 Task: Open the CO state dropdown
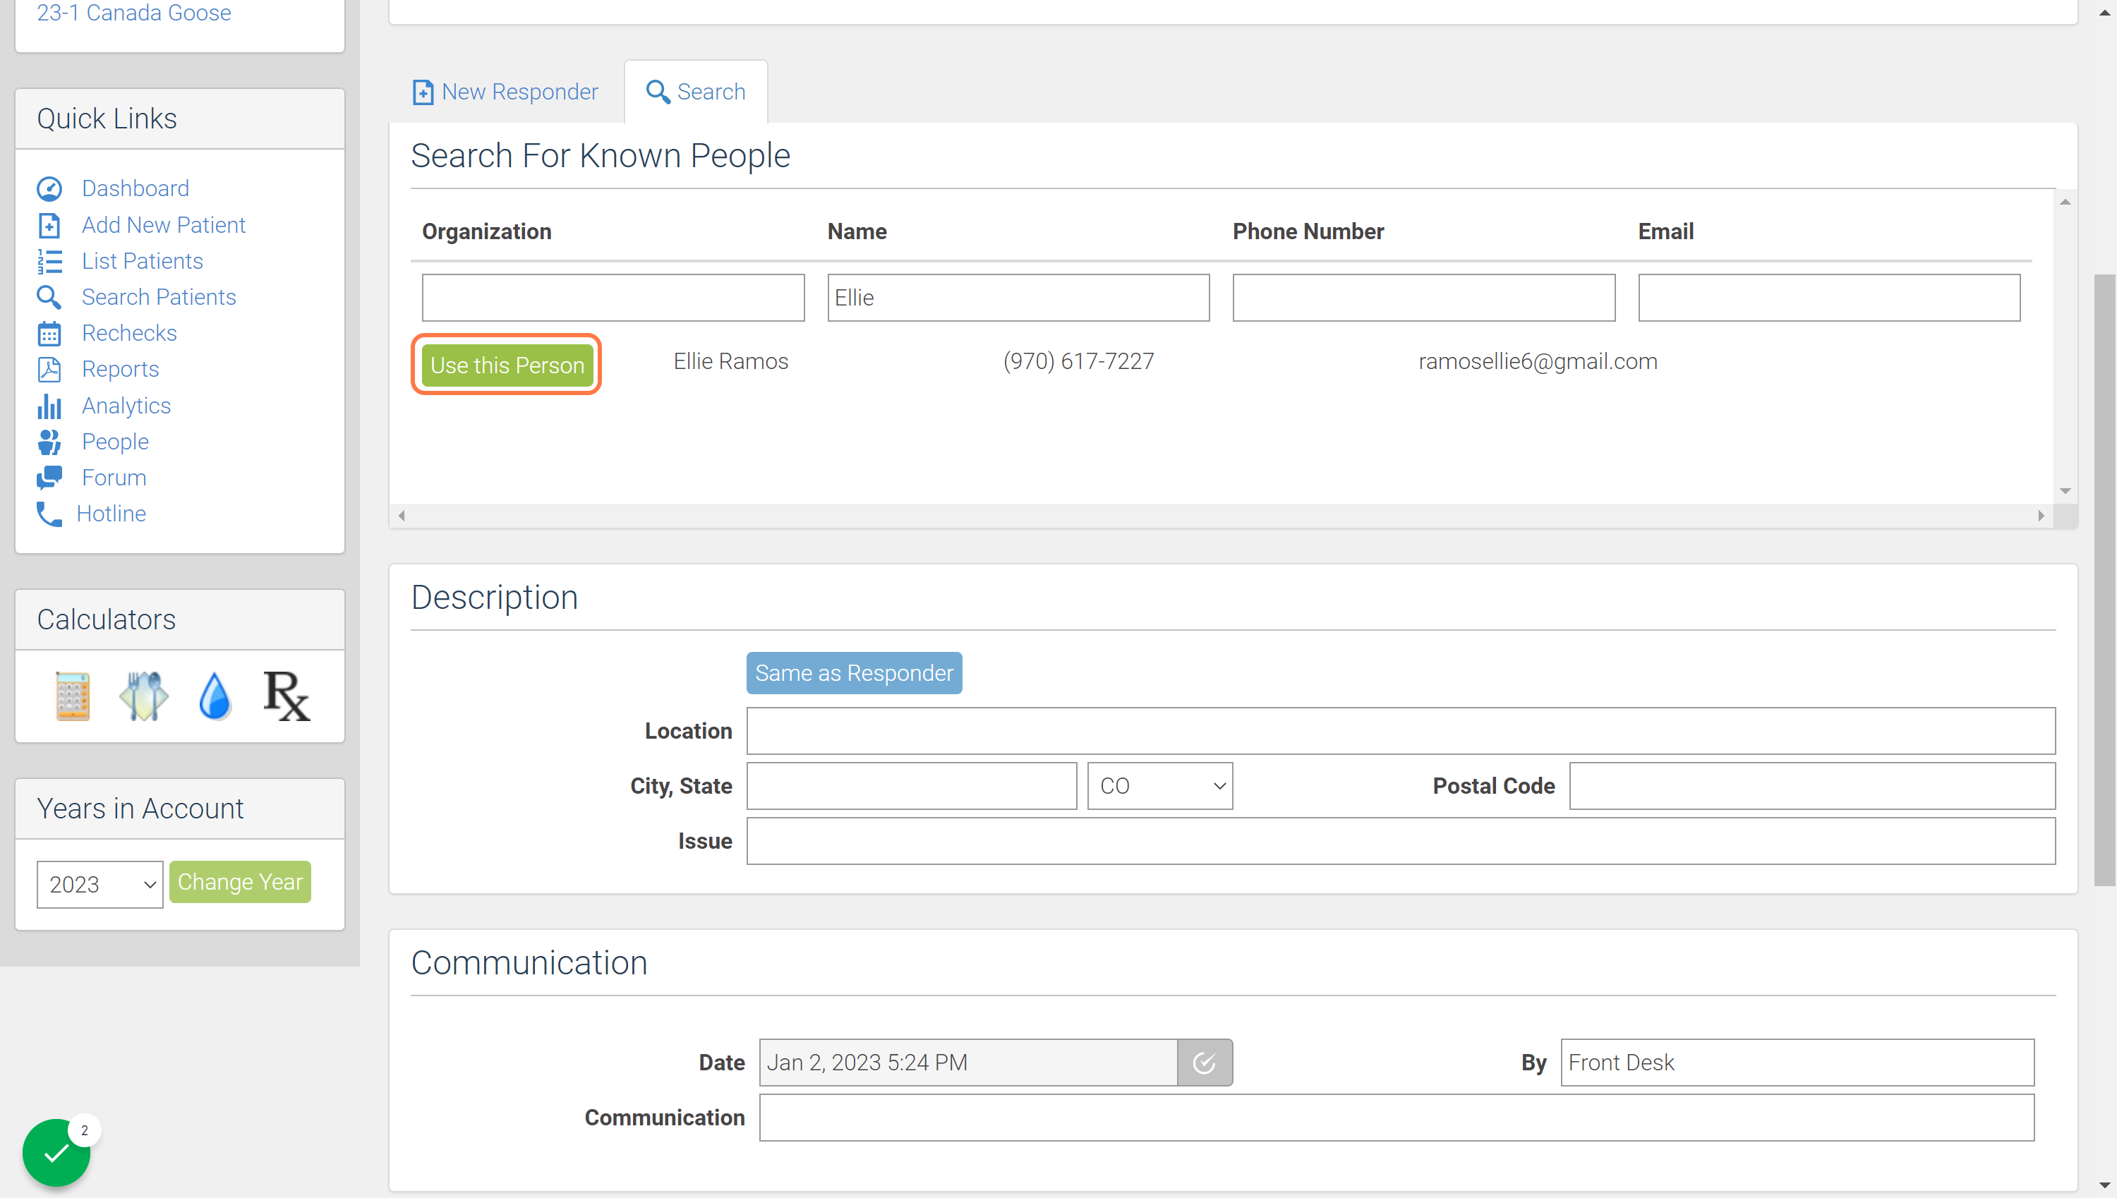pos(1160,786)
